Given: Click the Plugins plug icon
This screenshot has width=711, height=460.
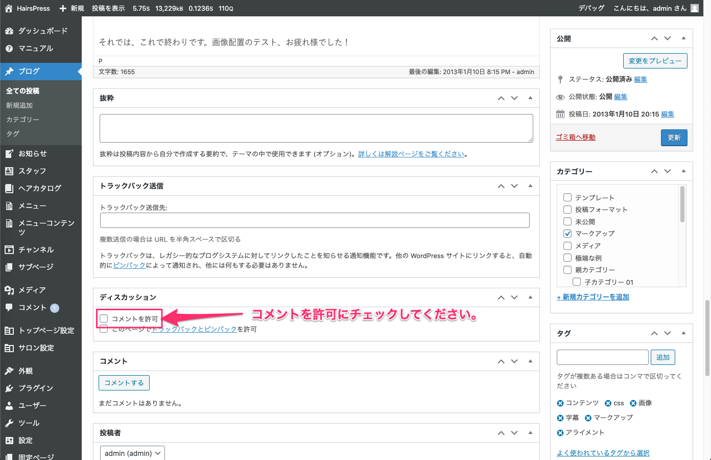Looking at the screenshot, I should tap(9, 388).
